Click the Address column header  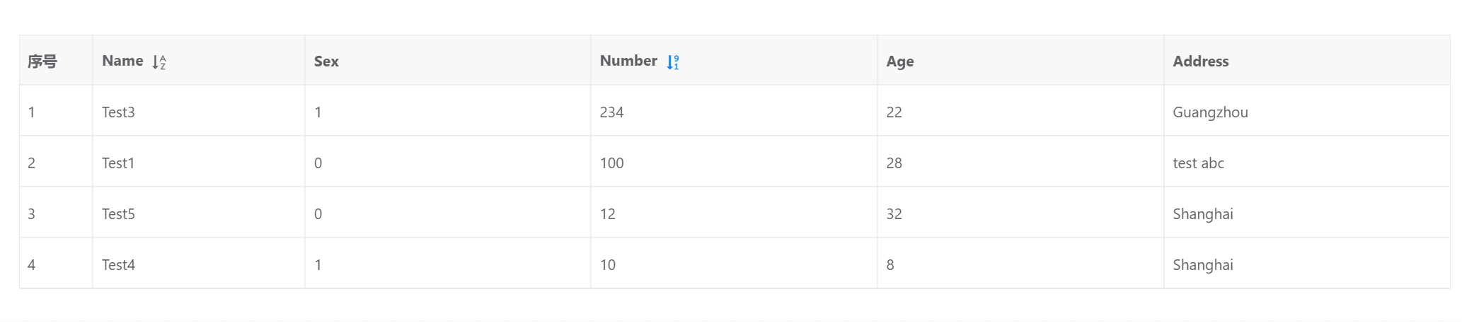click(x=1200, y=61)
